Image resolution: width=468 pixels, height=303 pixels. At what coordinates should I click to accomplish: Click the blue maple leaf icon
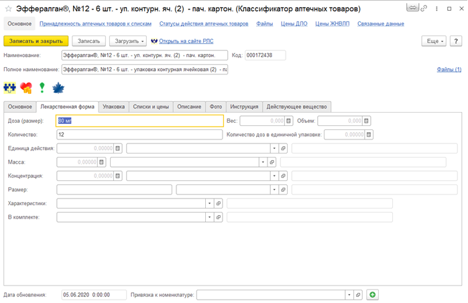click(58, 88)
